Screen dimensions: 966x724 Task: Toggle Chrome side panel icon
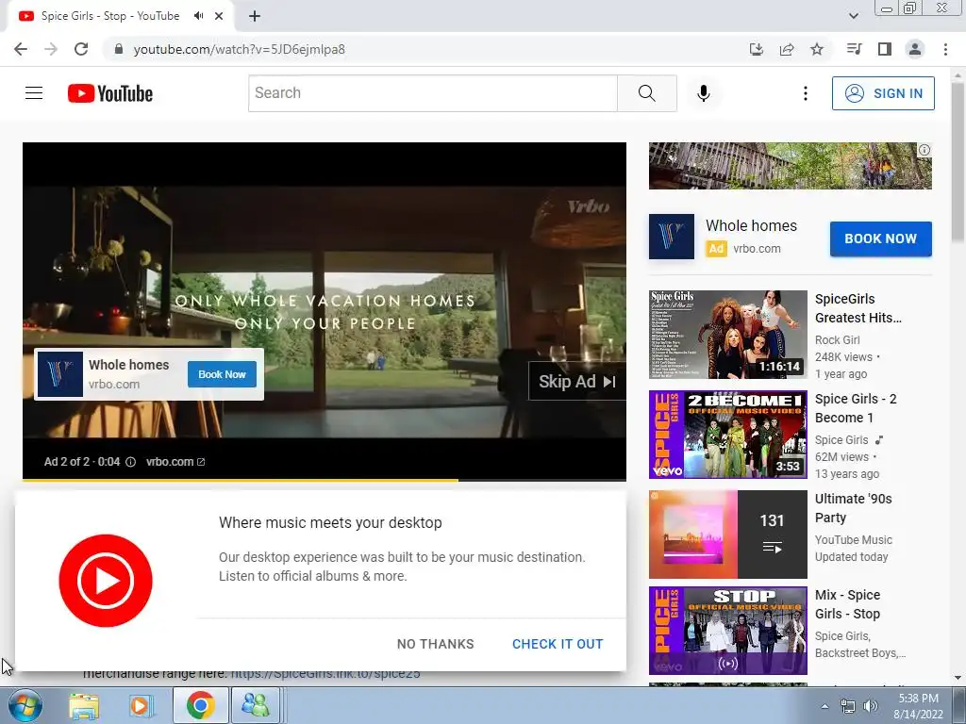click(x=885, y=49)
